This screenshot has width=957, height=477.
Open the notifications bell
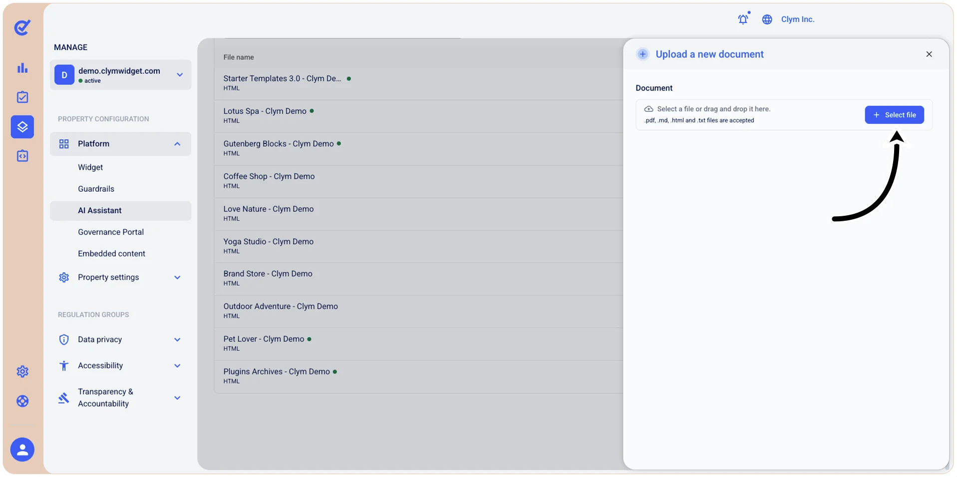tap(743, 19)
